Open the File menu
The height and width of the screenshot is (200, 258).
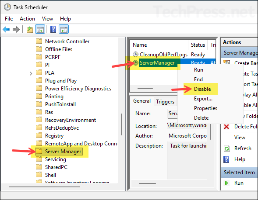coord(9,19)
